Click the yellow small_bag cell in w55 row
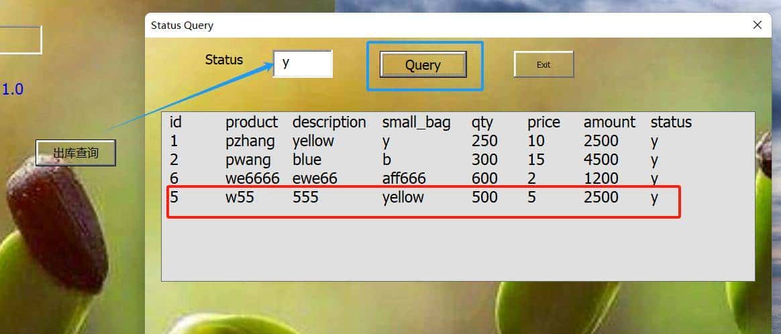 point(403,198)
